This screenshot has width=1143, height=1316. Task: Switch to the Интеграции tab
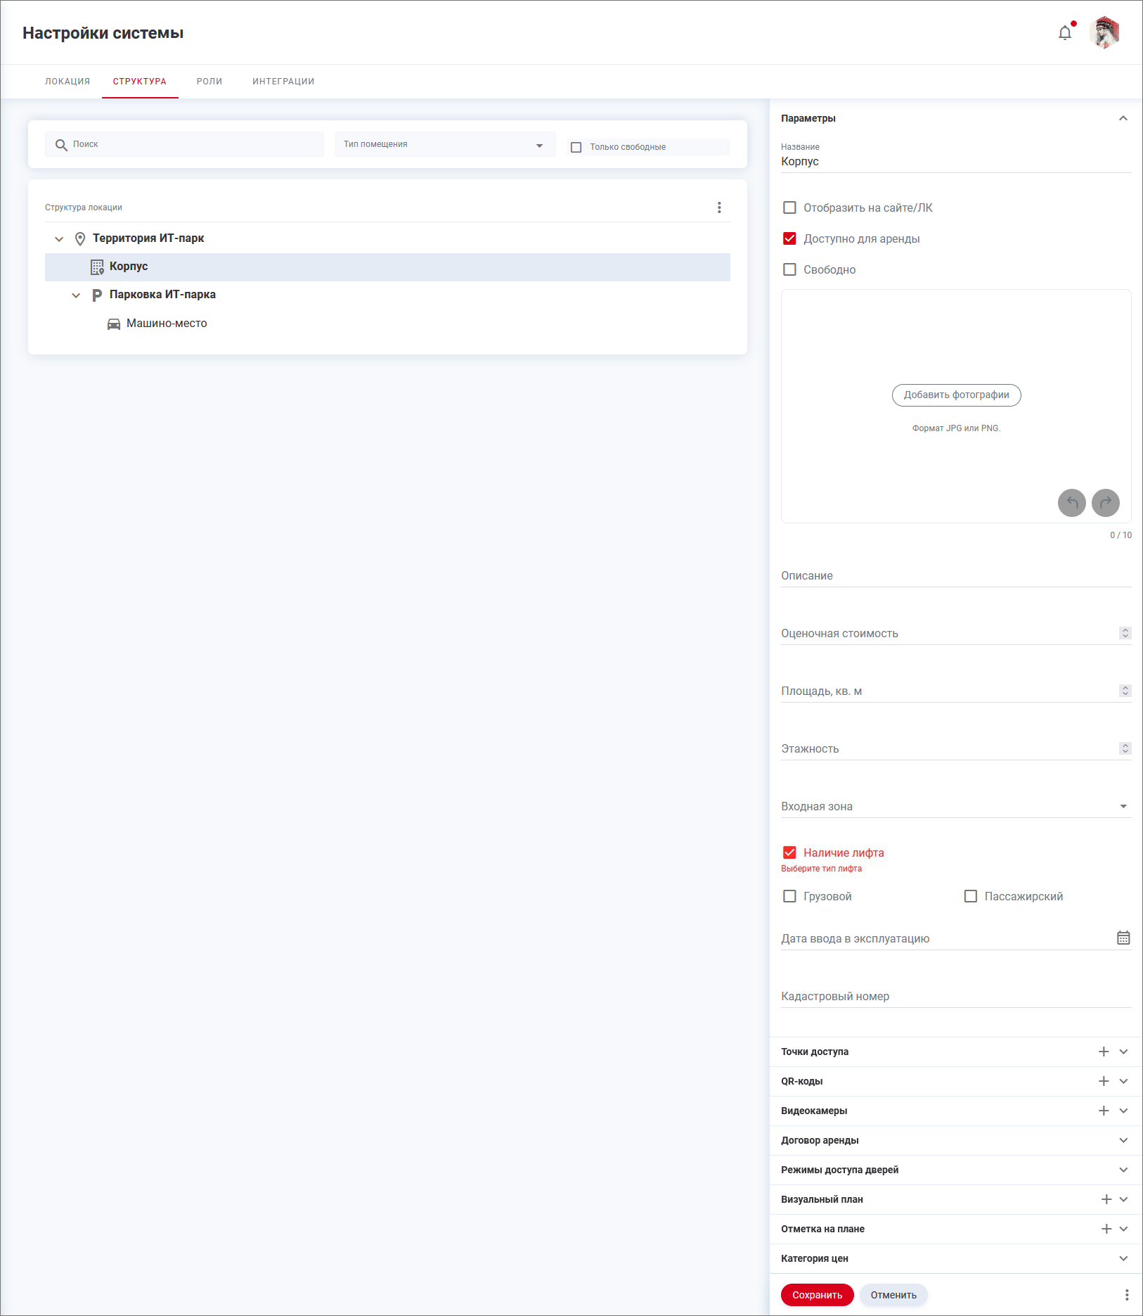click(283, 82)
